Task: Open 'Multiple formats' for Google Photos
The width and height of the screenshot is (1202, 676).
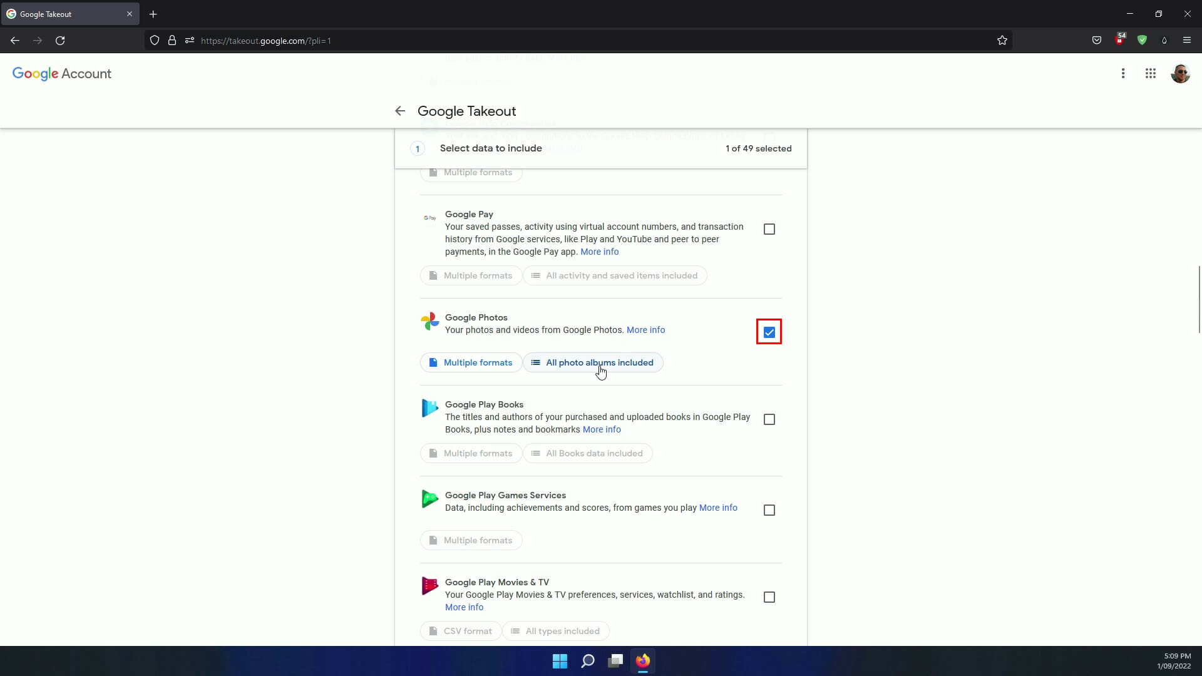Action: coord(471,362)
